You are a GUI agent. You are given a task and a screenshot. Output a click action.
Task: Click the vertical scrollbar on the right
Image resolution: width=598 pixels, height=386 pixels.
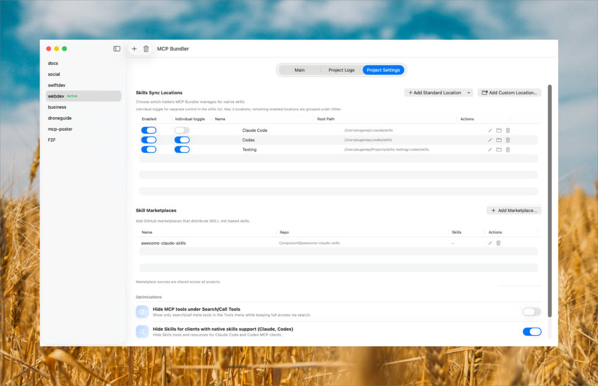pyautogui.click(x=550, y=199)
